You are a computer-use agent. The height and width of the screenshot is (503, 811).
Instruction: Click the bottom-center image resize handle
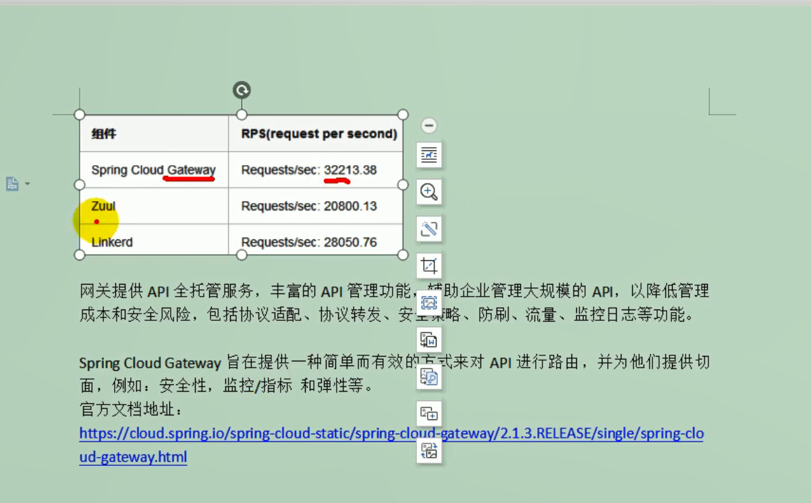click(x=242, y=255)
